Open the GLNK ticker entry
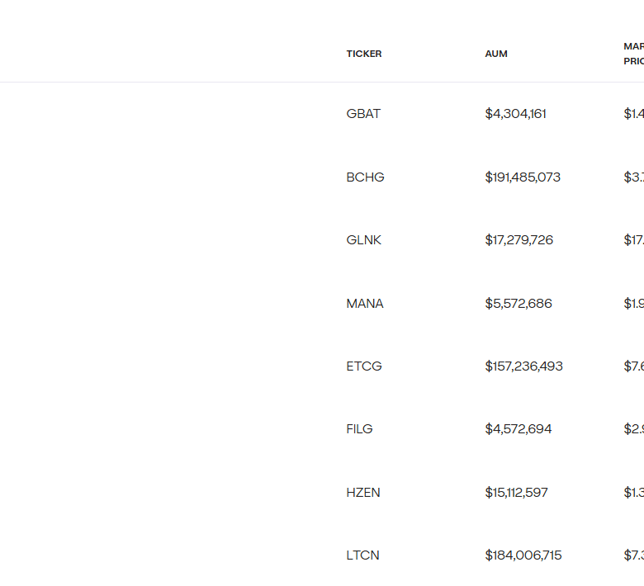The width and height of the screenshot is (644, 586). pos(364,240)
